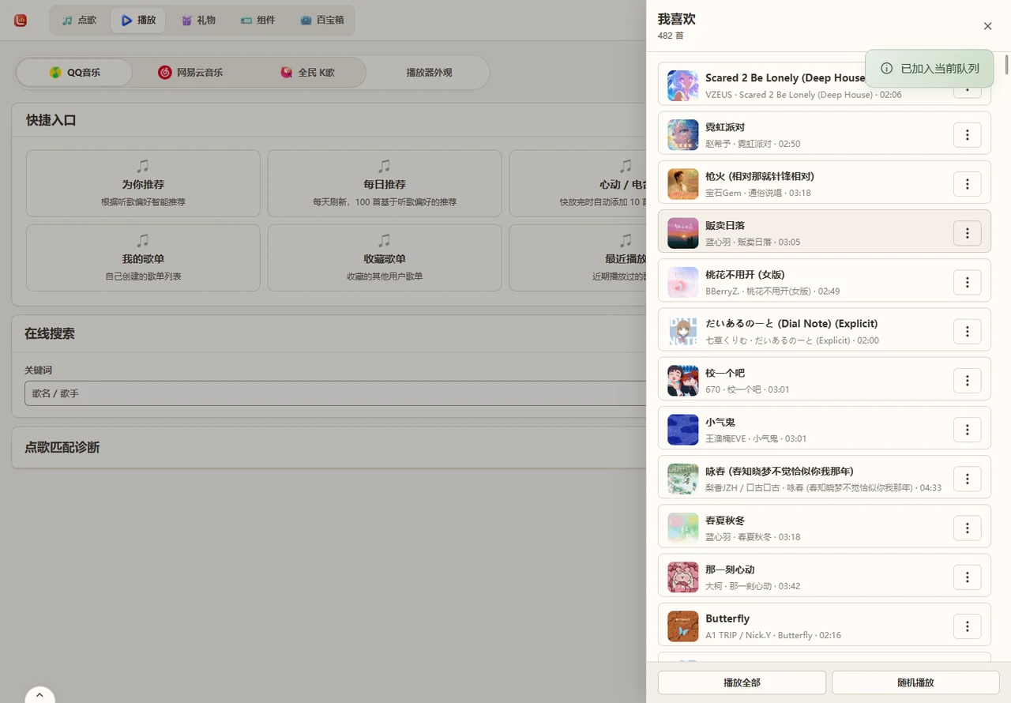Start 随机播放 shuffle playback
1011x703 pixels.
(x=915, y=682)
